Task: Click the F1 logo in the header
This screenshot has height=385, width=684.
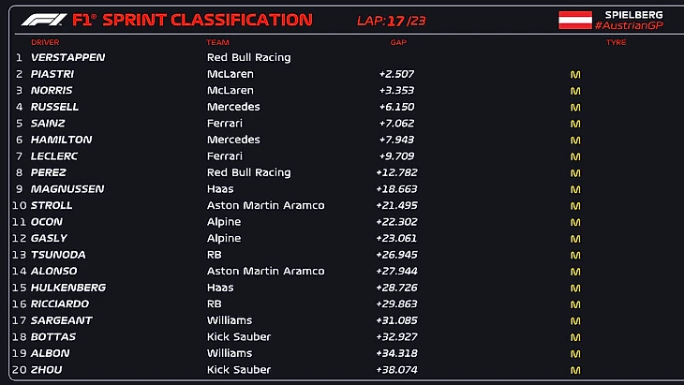Action: (41, 20)
